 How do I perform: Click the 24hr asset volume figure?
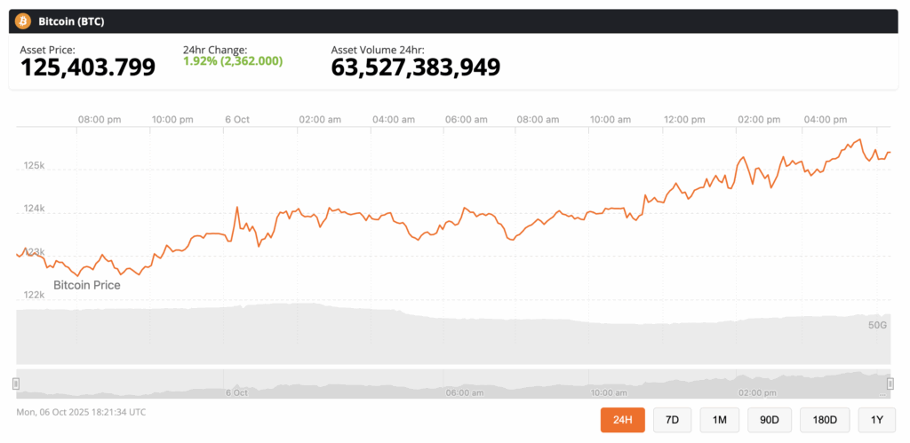tap(415, 67)
